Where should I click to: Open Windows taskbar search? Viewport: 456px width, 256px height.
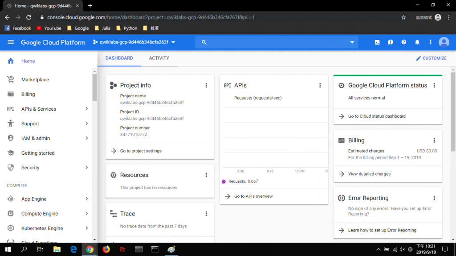24,249
